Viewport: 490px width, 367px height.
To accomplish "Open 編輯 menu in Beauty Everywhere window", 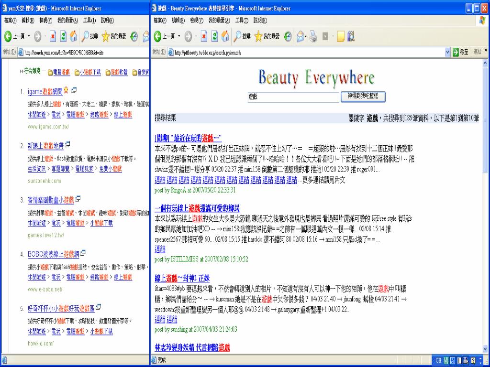I will click(x=178, y=21).
